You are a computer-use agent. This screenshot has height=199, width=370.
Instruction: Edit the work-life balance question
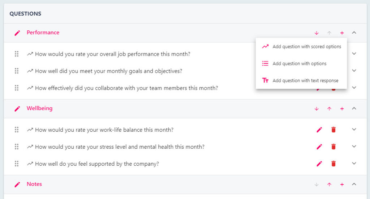click(x=319, y=130)
